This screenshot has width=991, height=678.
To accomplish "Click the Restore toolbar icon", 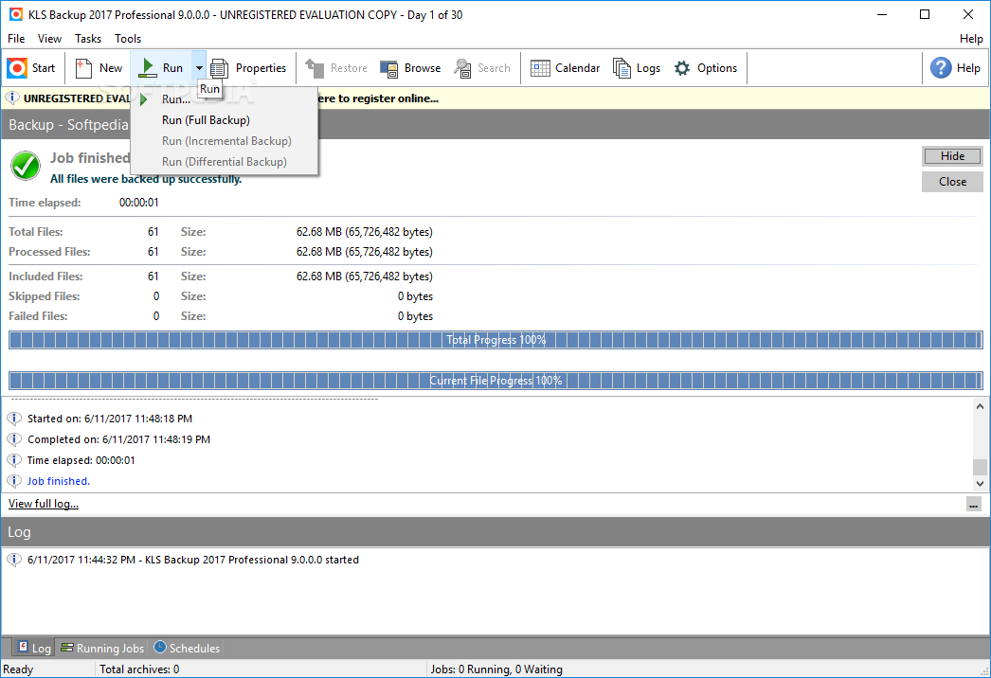I will point(315,67).
